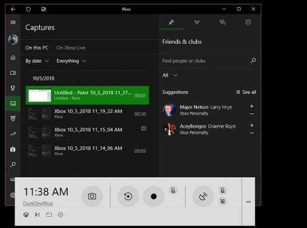This screenshot has height=228, width=307.
Task: Click the record-that replay icon
Action: click(128, 196)
